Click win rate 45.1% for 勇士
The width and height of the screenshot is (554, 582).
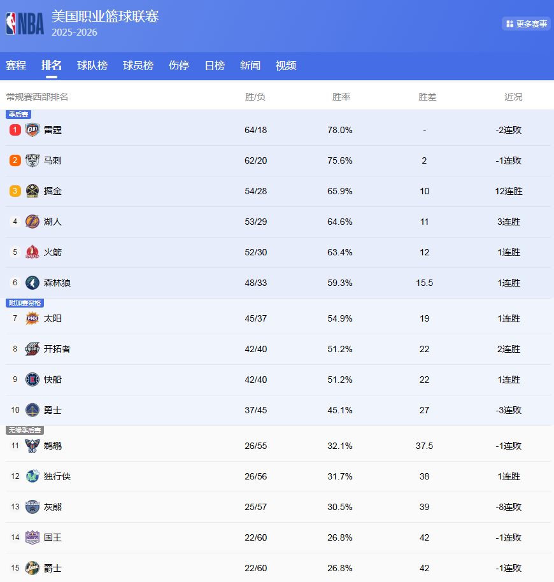coord(340,410)
